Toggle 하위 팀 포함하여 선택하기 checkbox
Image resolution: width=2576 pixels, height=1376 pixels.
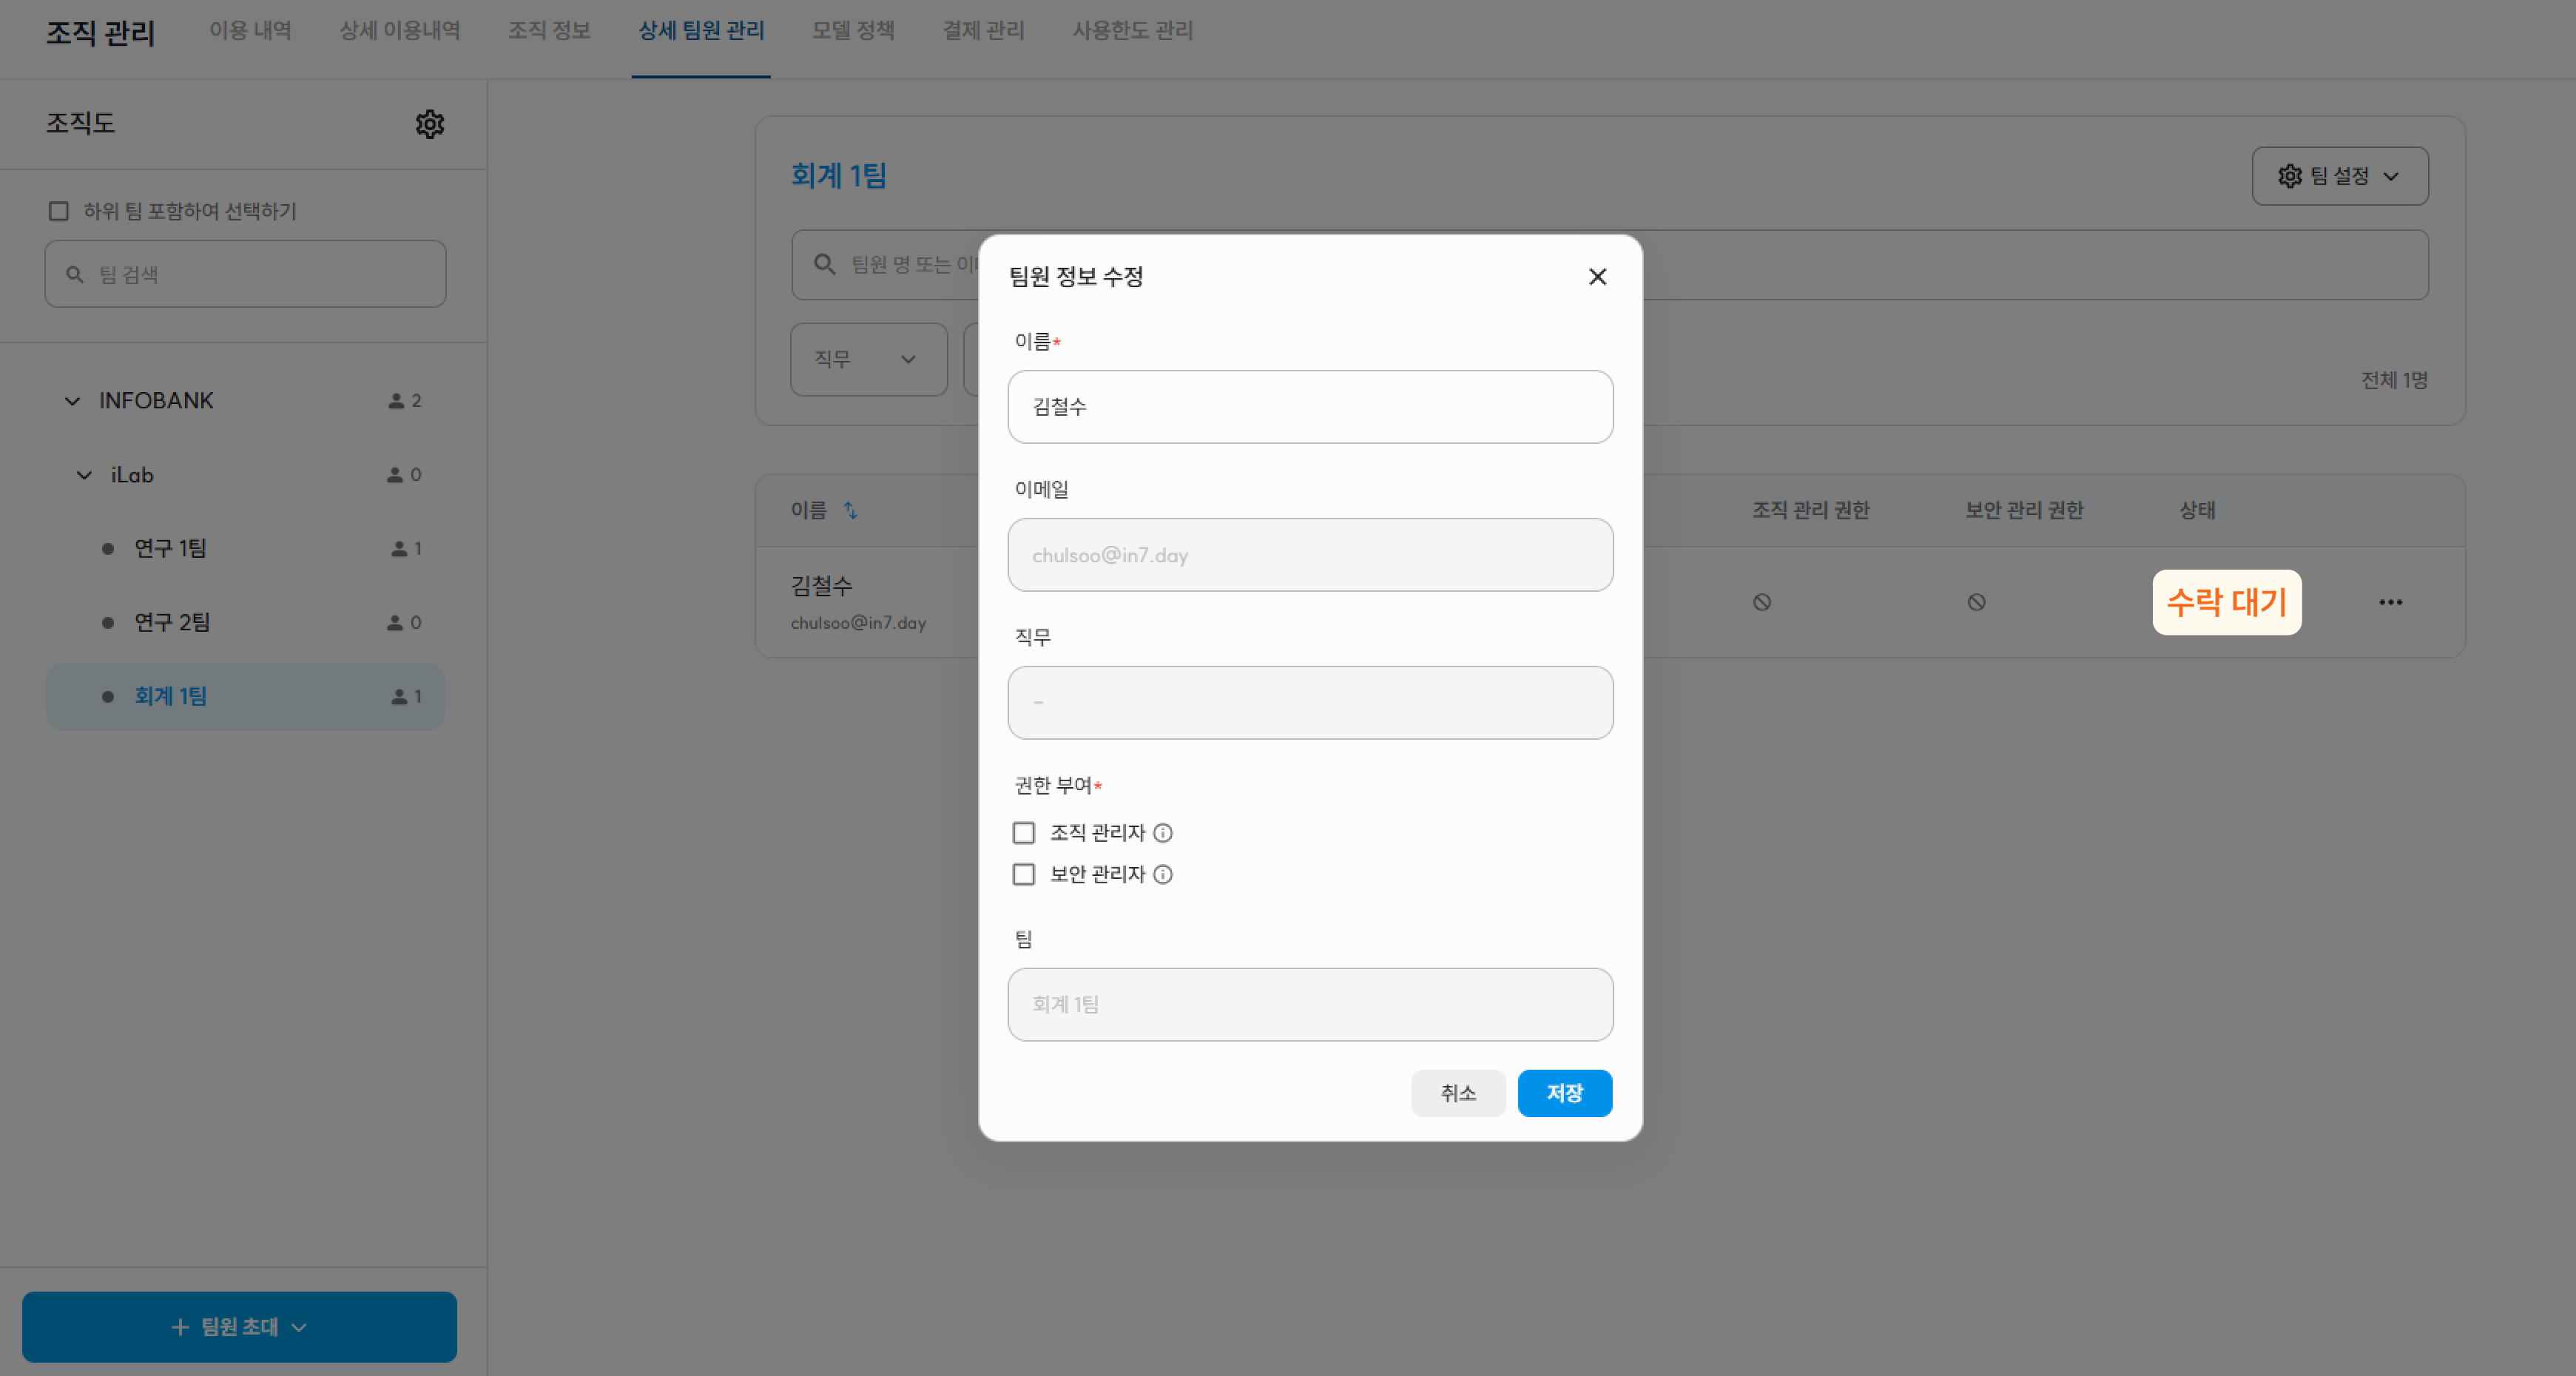coord(59,211)
